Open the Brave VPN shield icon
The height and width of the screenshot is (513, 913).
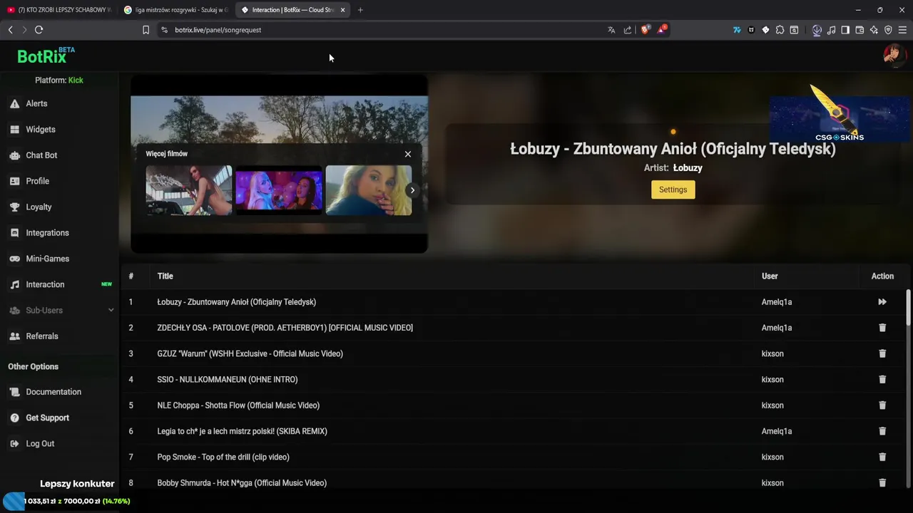click(888, 30)
